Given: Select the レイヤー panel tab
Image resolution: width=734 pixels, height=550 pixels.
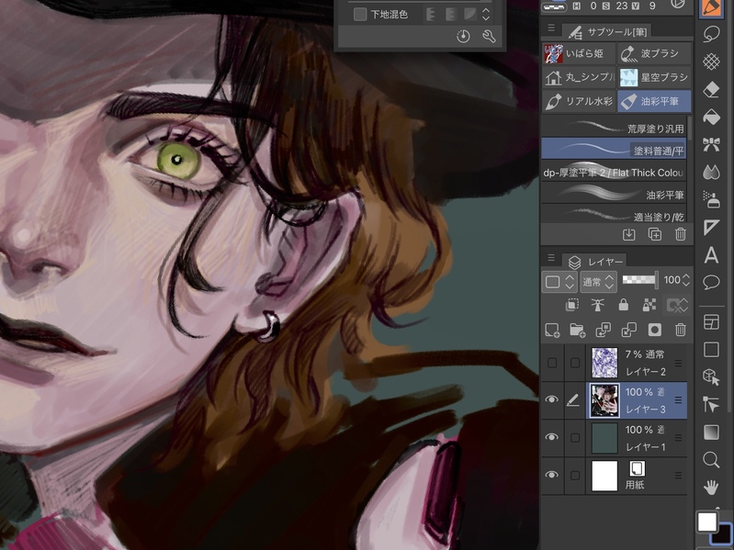Looking at the screenshot, I should [x=595, y=262].
